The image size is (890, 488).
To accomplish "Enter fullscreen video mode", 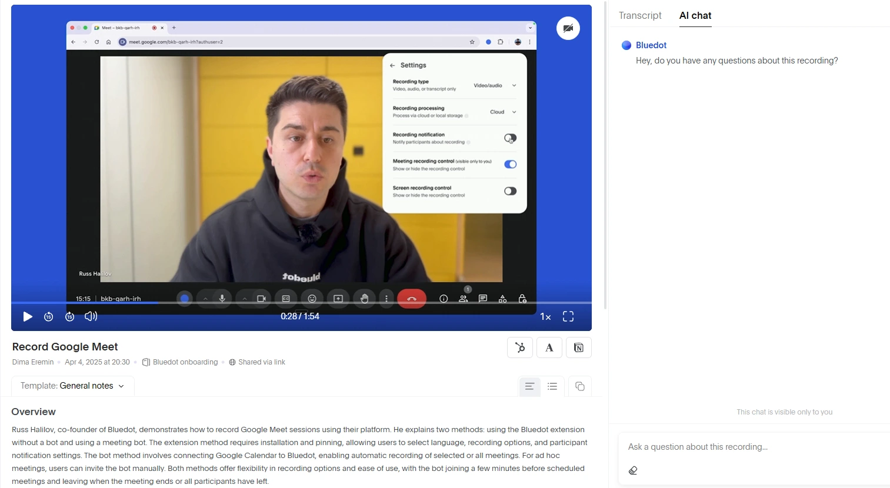I will (x=568, y=316).
